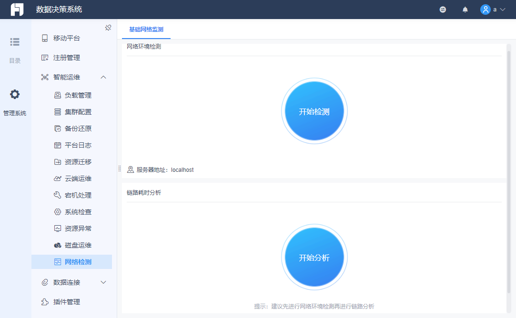Click the pin icon above the sidebar menu
The image size is (516, 318).
coord(108,28)
